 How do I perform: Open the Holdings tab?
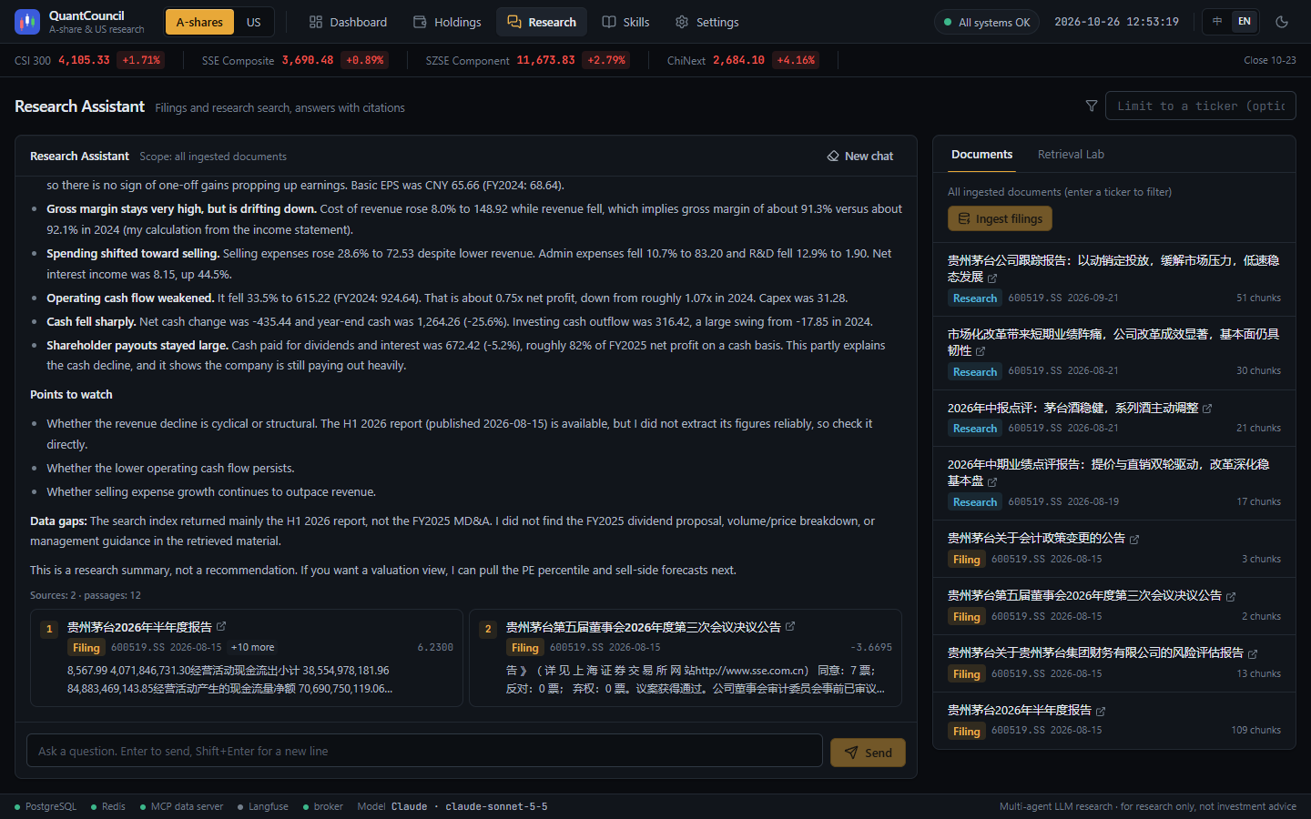447,22
